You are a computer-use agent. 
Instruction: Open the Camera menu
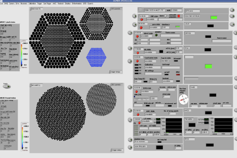tap(12, 3)
